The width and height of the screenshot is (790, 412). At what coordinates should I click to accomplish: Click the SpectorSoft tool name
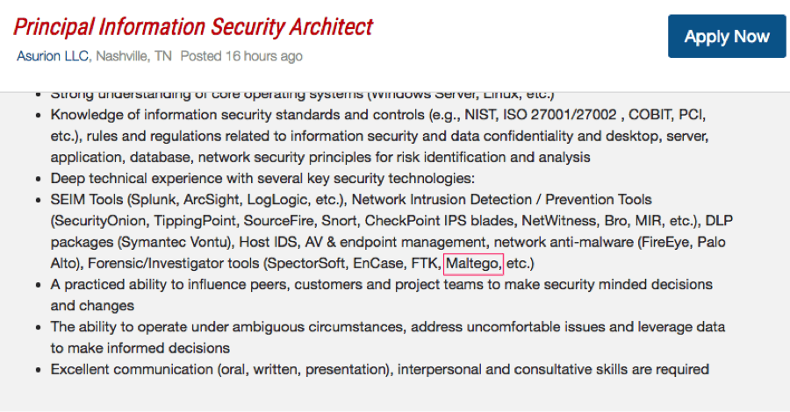tap(306, 263)
